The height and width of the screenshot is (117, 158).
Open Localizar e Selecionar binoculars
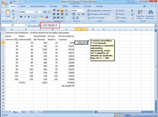tap(150, 14)
